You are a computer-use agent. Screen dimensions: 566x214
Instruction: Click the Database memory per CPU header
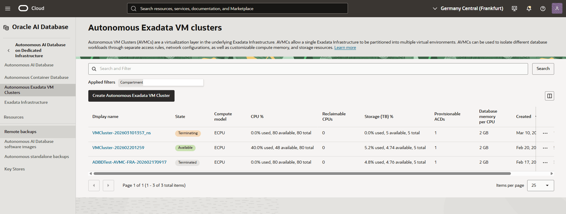pyautogui.click(x=488, y=116)
